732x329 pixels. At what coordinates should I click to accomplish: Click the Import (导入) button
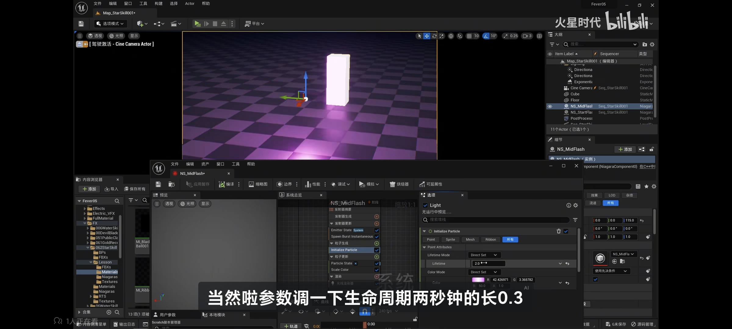pyautogui.click(x=111, y=189)
